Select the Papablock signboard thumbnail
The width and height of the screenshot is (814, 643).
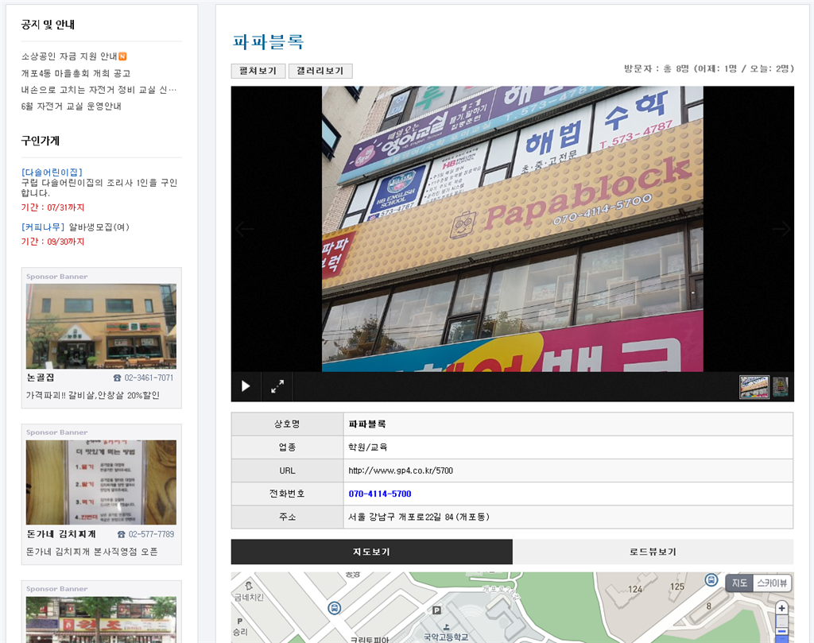tap(754, 386)
